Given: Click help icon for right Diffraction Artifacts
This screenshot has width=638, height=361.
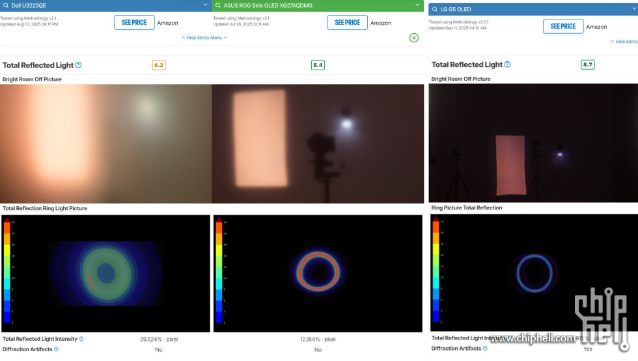Looking at the screenshot, I should coord(485,349).
